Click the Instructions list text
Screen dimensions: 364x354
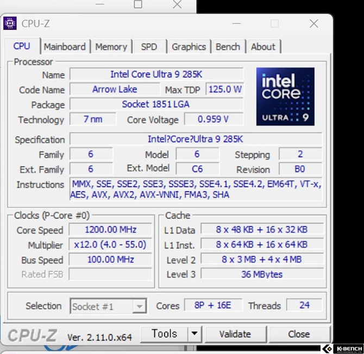pos(196,189)
